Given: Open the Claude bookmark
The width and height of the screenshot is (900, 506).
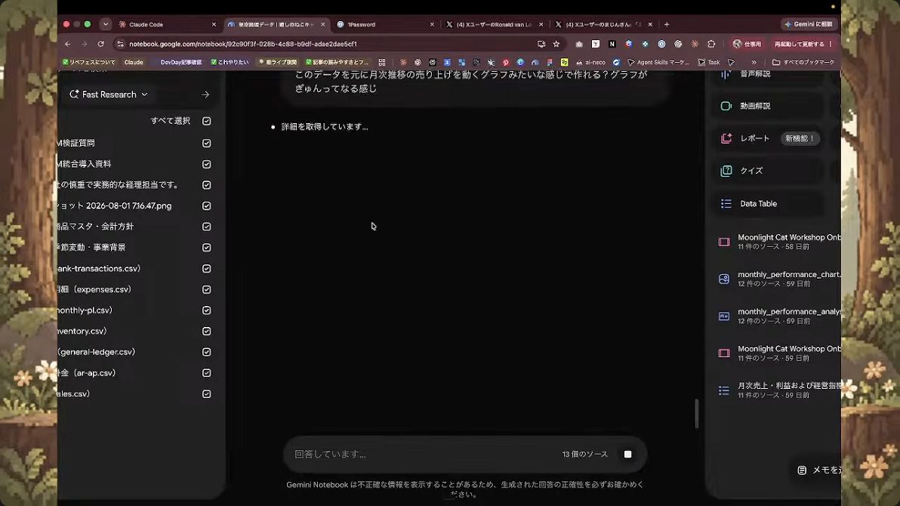Looking at the screenshot, I should 133,62.
